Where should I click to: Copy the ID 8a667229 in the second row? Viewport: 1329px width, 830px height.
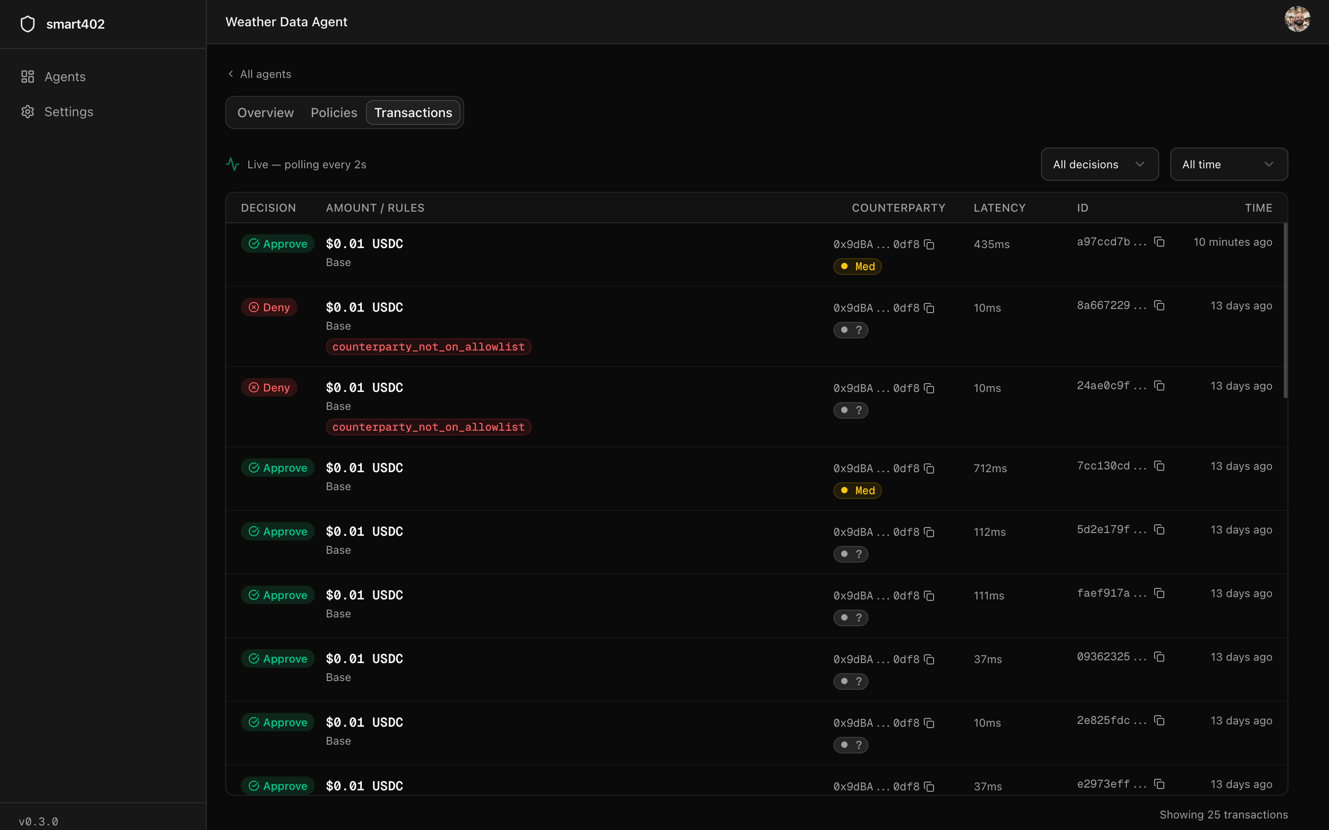tap(1159, 305)
